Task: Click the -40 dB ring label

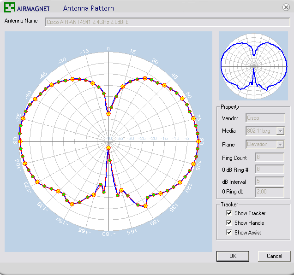Action: [x=108, y=139]
